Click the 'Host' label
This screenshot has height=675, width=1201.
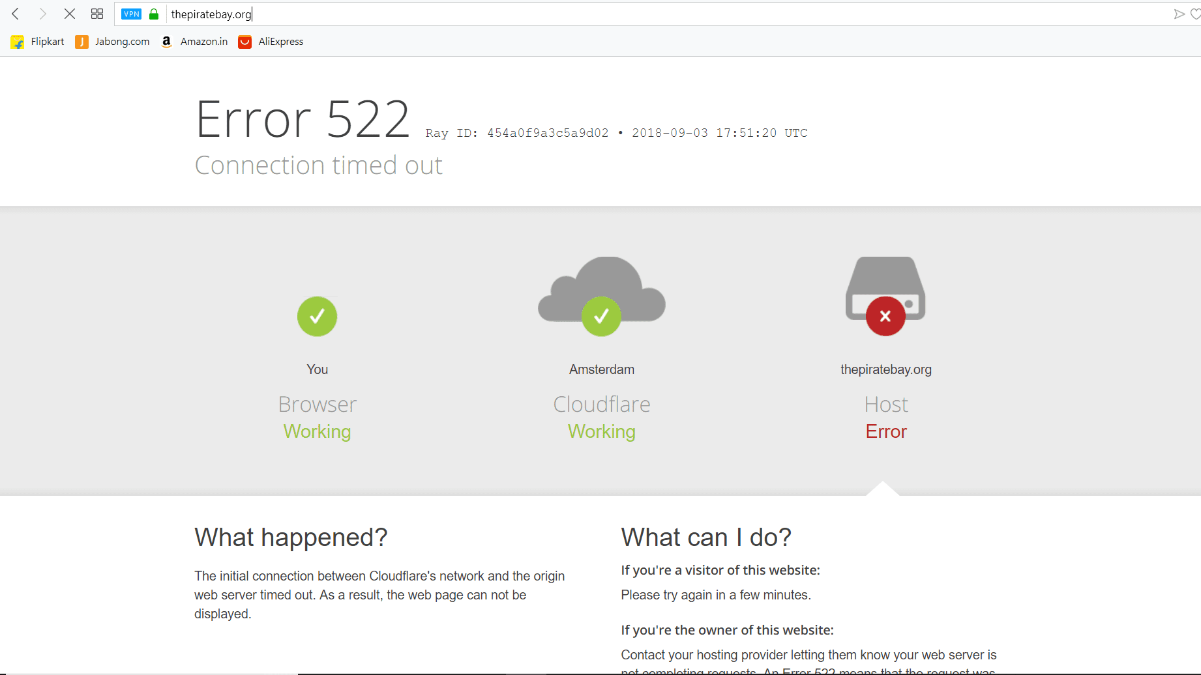point(886,405)
